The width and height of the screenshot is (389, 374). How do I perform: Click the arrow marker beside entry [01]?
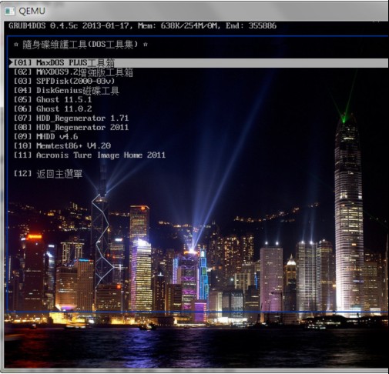pos(11,62)
